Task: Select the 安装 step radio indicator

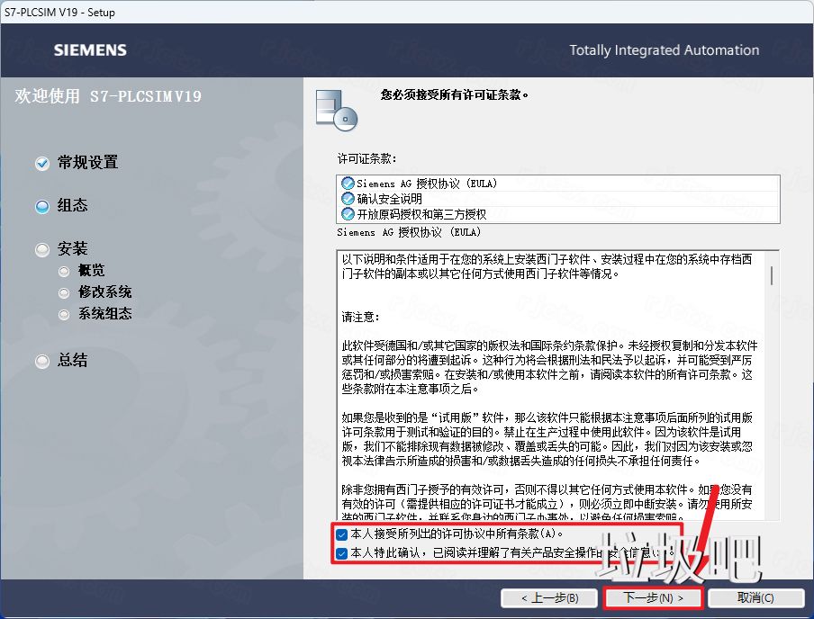Action: coord(41,248)
